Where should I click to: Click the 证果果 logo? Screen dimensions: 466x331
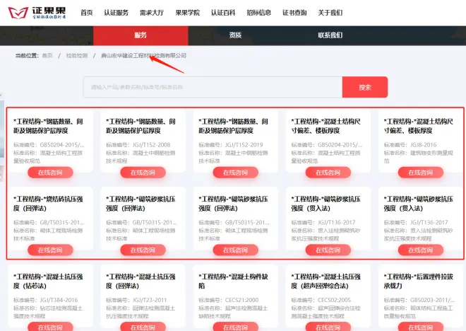pyautogui.click(x=40, y=12)
